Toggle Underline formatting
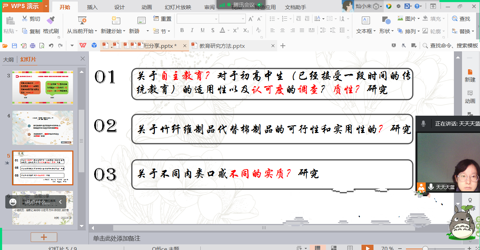The image size is (480, 250). click(x=202, y=31)
